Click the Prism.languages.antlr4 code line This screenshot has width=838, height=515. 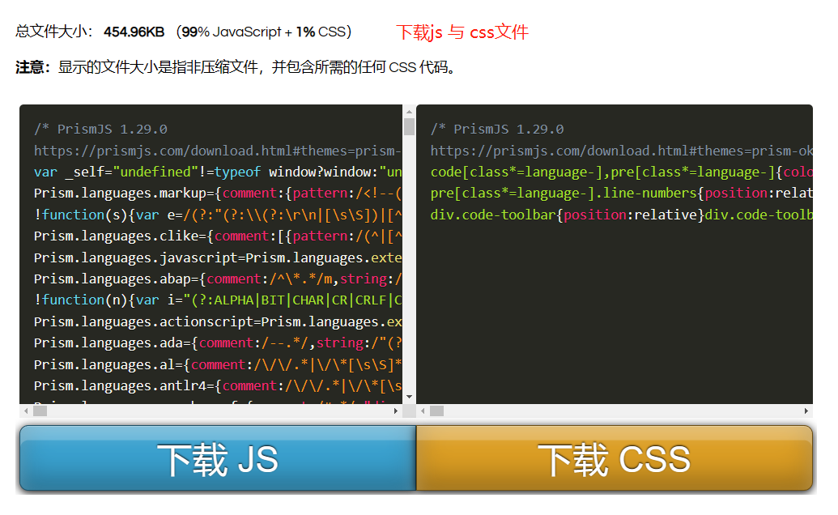pos(218,385)
